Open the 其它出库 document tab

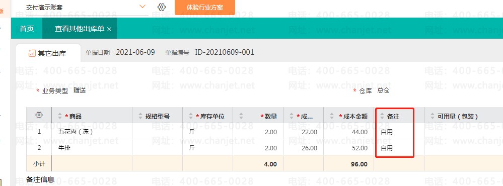tap(48, 53)
